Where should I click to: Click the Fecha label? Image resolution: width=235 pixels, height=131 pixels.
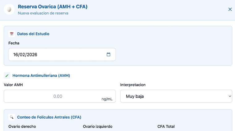[x=14, y=43]
